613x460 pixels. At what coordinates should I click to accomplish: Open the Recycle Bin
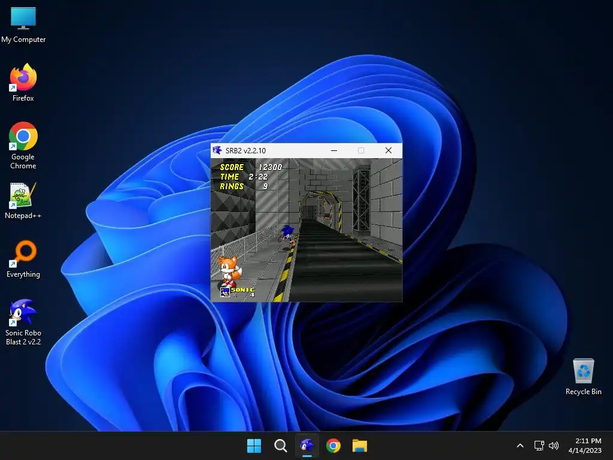583,376
